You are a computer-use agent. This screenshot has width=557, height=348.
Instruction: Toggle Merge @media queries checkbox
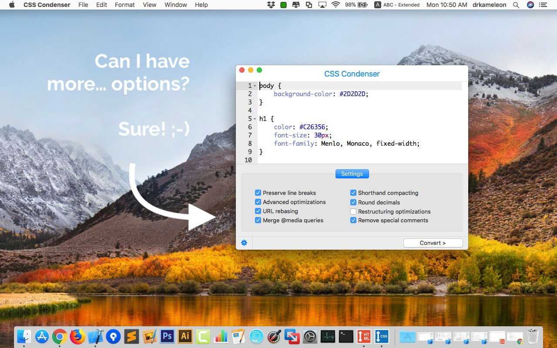click(x=258, y=221)
